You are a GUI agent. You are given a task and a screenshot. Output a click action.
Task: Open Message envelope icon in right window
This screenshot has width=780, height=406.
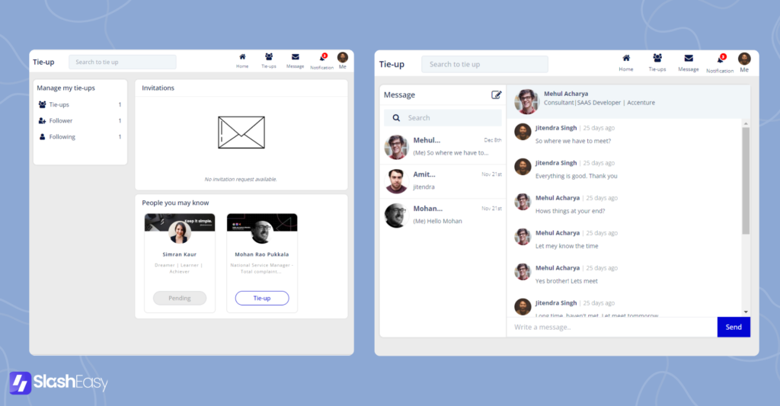689,59
